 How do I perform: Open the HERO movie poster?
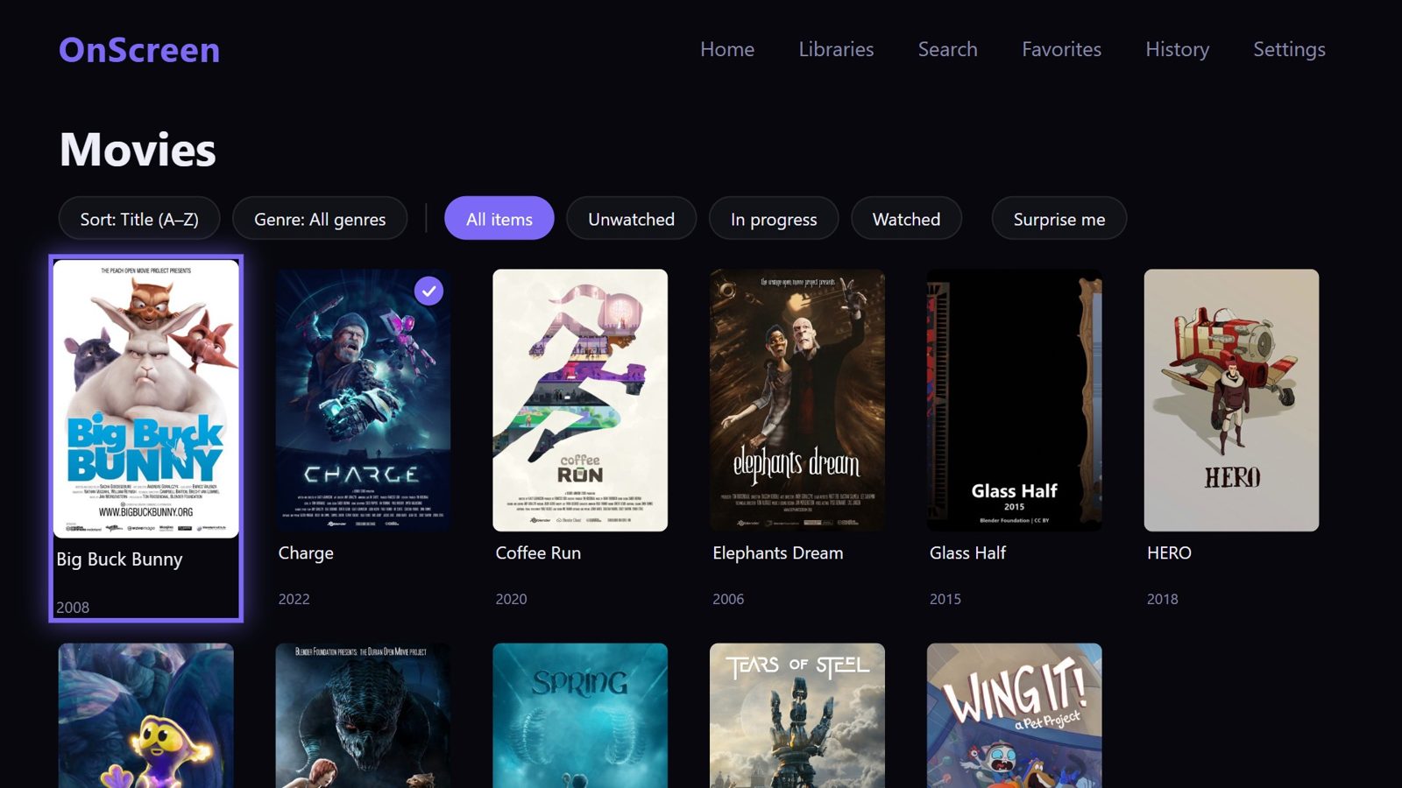pos(1231,400)
